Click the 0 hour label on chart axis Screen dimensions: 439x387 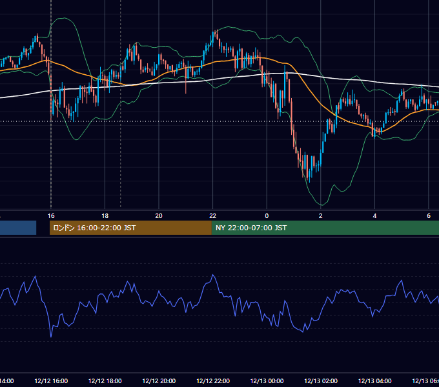pyautogui.click(x=267, y=216)
